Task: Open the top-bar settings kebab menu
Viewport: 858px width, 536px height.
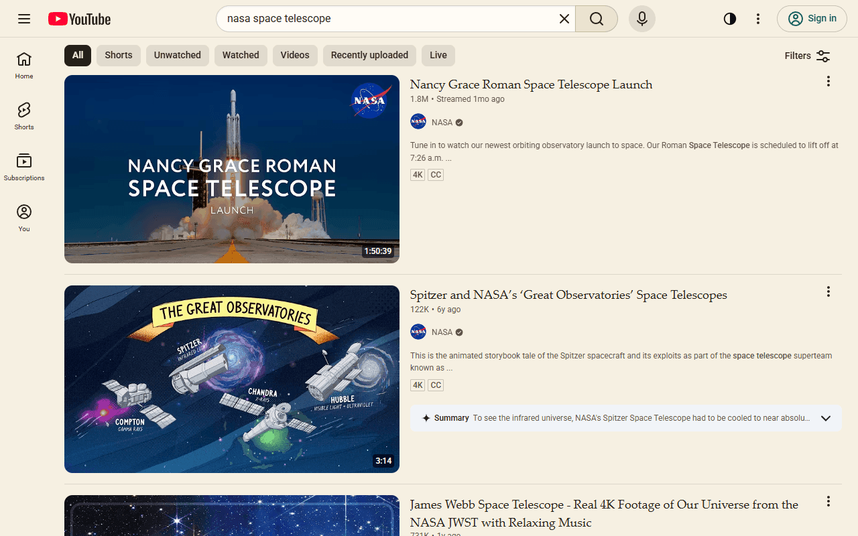Action: [x=758, y=19]
